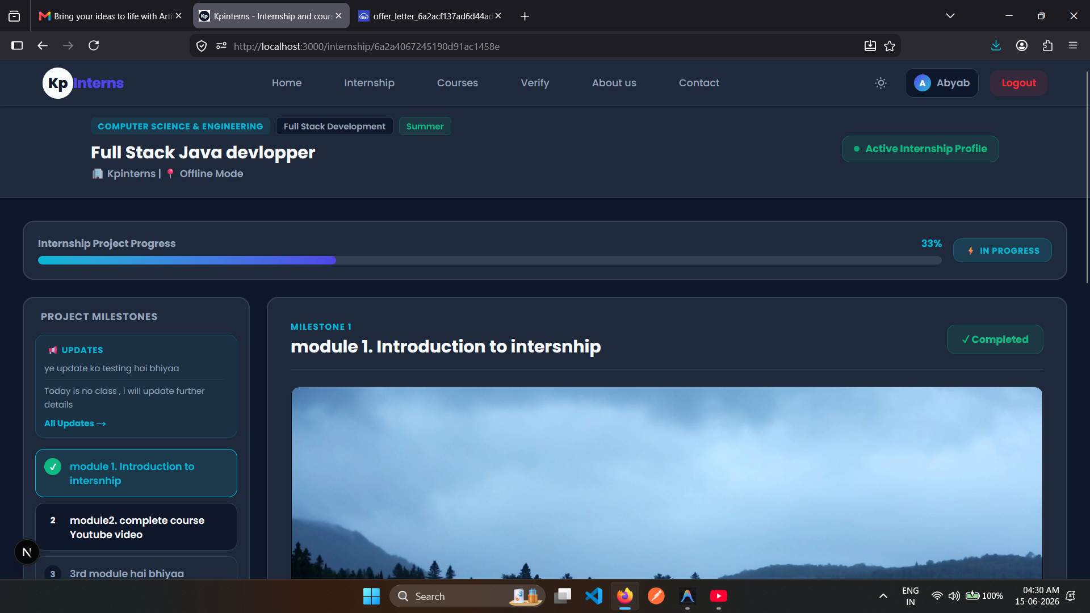
Task: Click the megaphone Updates icon
Action: 53,350
